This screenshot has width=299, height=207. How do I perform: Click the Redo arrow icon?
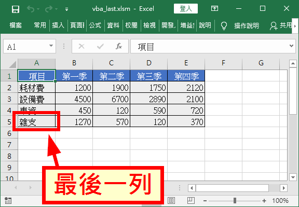pos(49,9)
